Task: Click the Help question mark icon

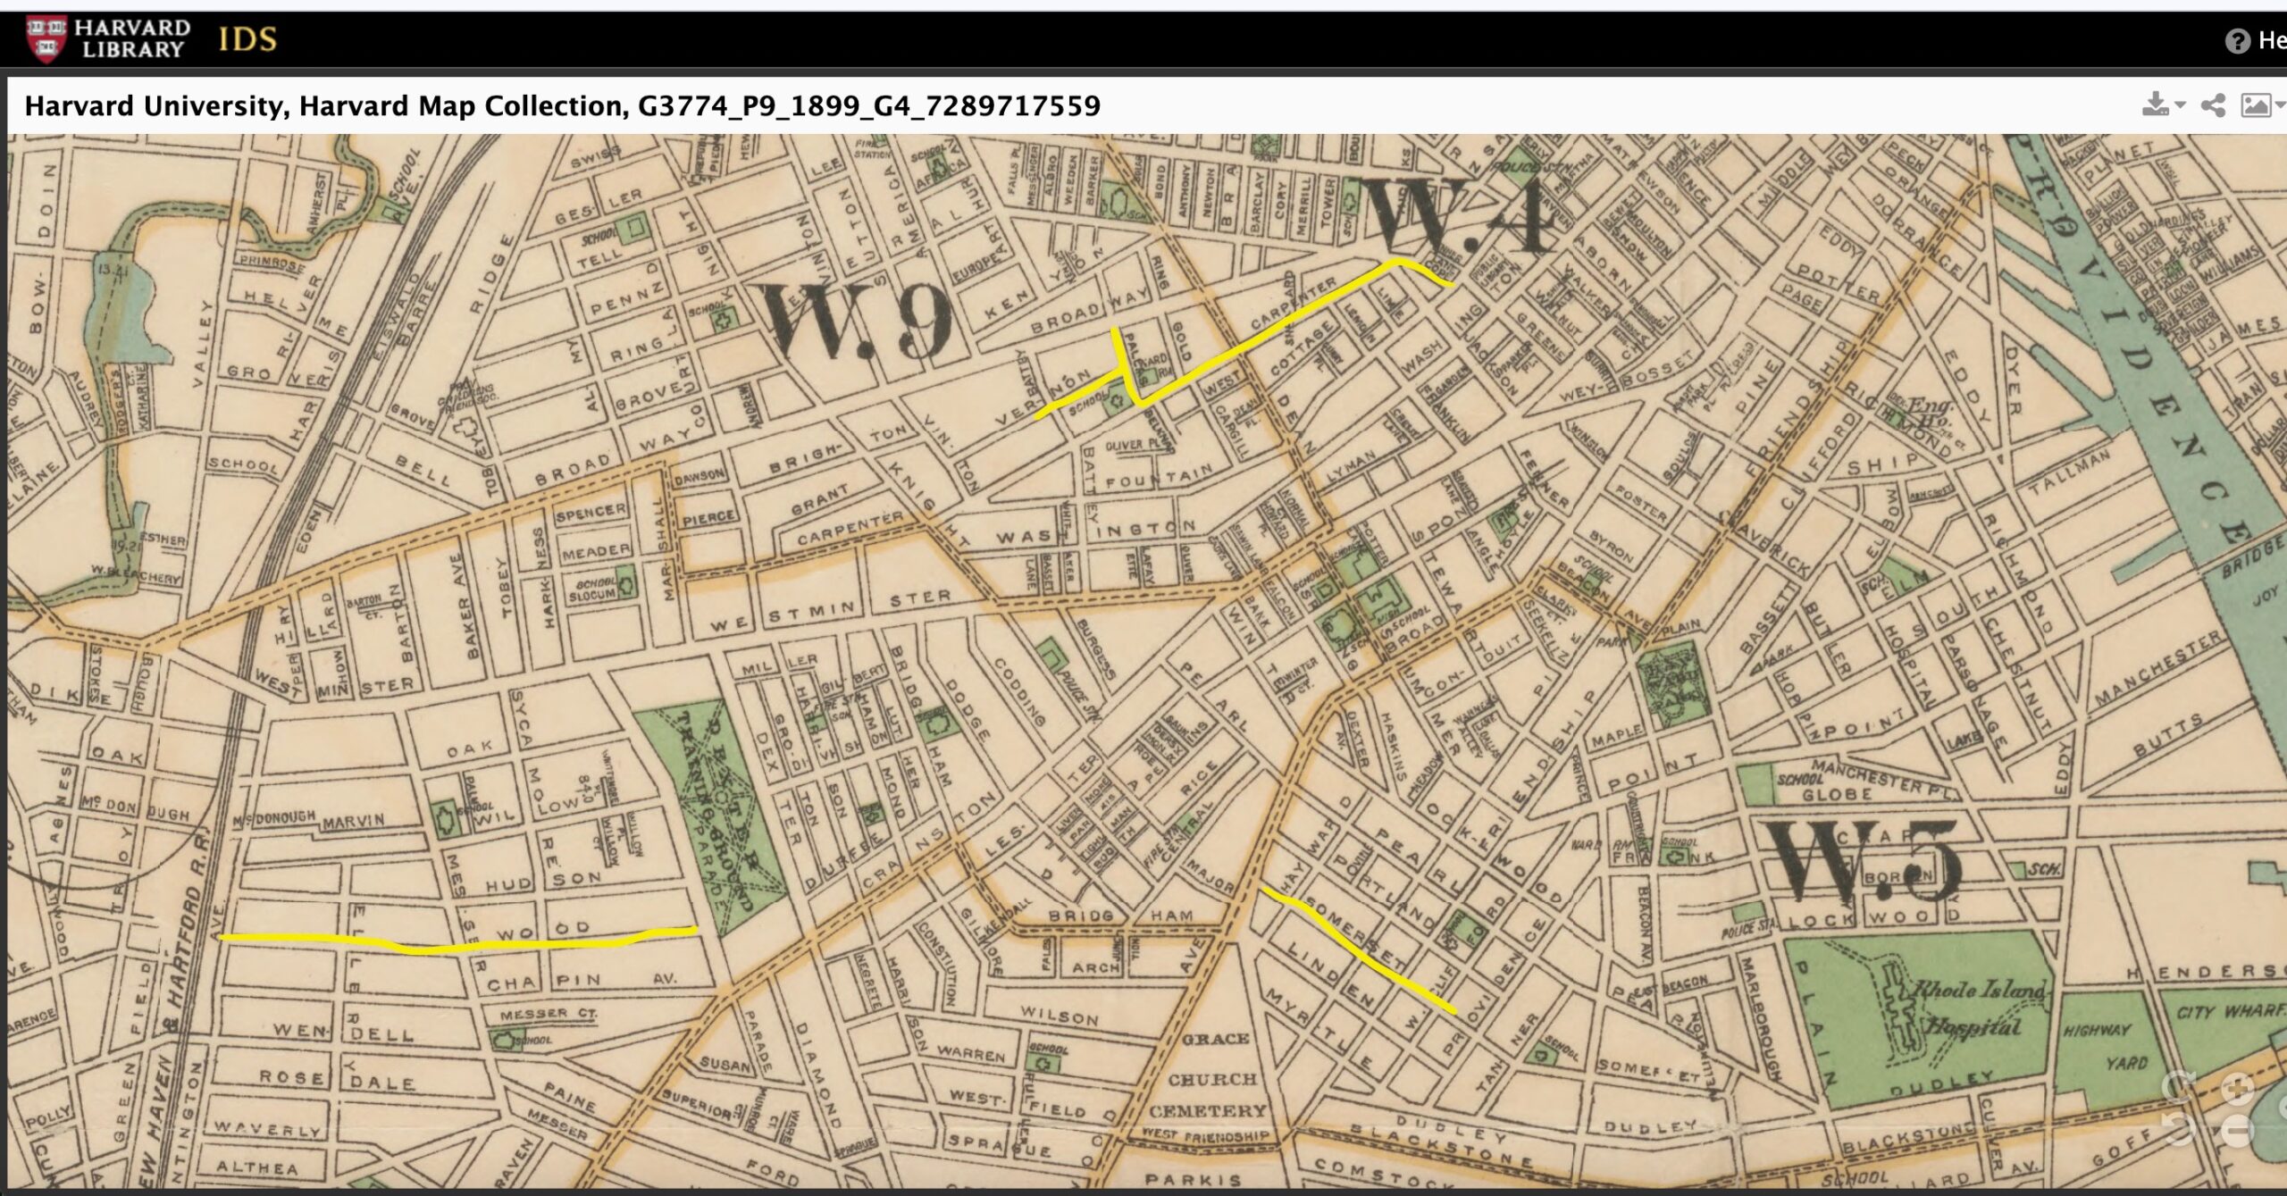Action: [x=2237, y=41]
